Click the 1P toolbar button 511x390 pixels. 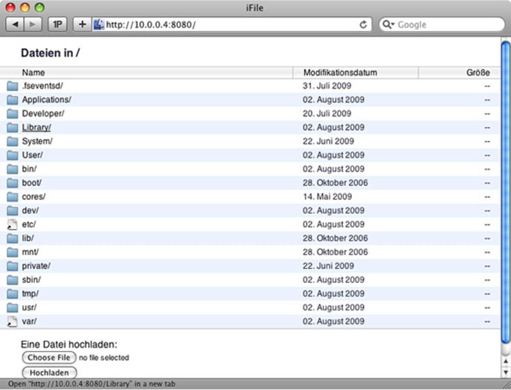(x=58, y=24)
